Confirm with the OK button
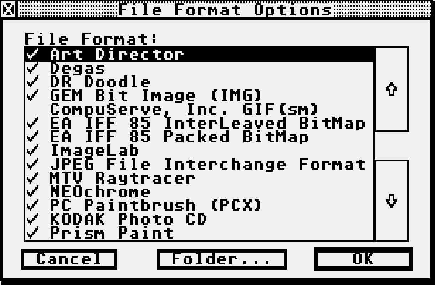The image size is (435, 285). (x=363, y=259)
